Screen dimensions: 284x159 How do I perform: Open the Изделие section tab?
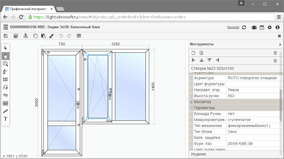coord(199,154)
